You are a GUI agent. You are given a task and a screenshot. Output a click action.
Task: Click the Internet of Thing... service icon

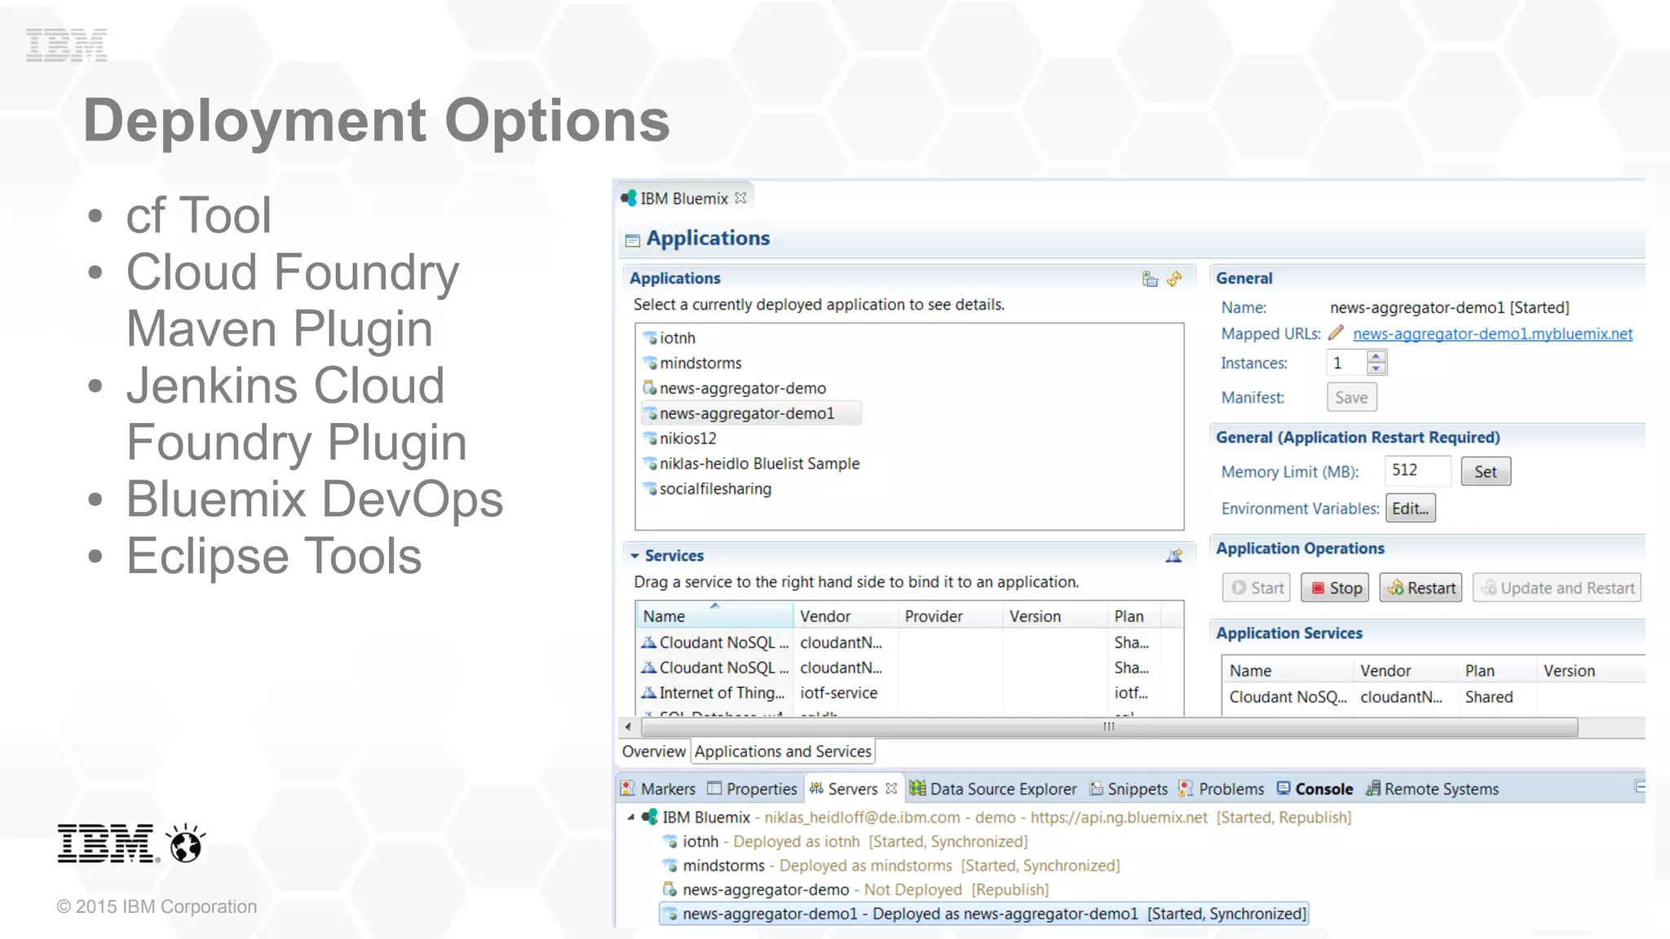649,693
